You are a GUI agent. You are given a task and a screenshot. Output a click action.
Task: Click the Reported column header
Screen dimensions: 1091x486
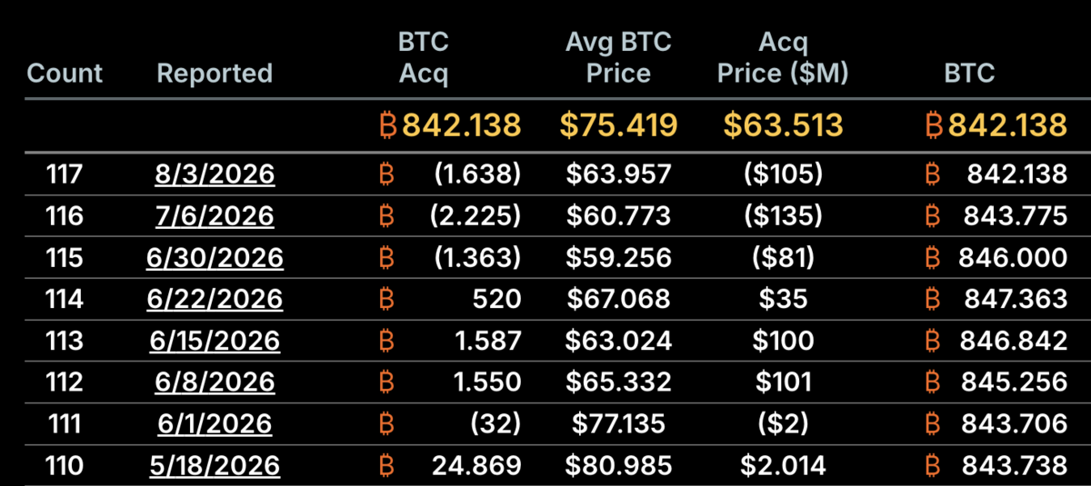215,74
